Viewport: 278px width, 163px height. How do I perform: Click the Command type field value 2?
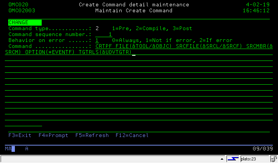97,29
